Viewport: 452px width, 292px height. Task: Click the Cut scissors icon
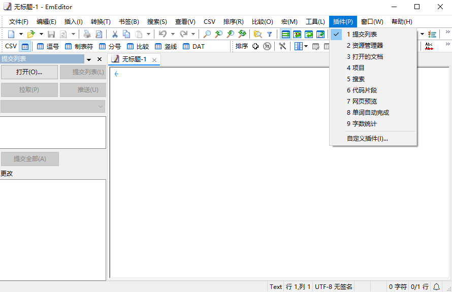pos(115,35)
